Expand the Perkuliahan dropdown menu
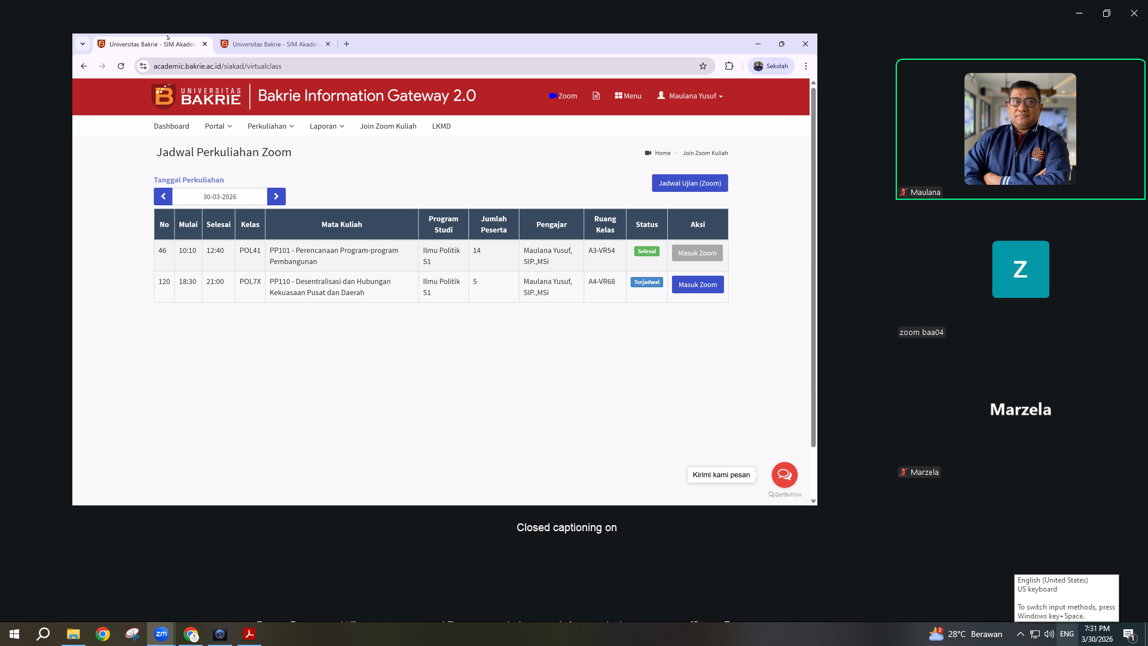Image resolution: width=1148 pixels, height=646 pixels. [x=271, y=126]
